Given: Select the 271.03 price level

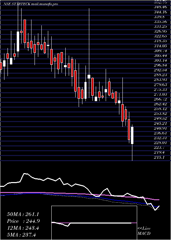Looking at the screenshot, I should 160,95.
